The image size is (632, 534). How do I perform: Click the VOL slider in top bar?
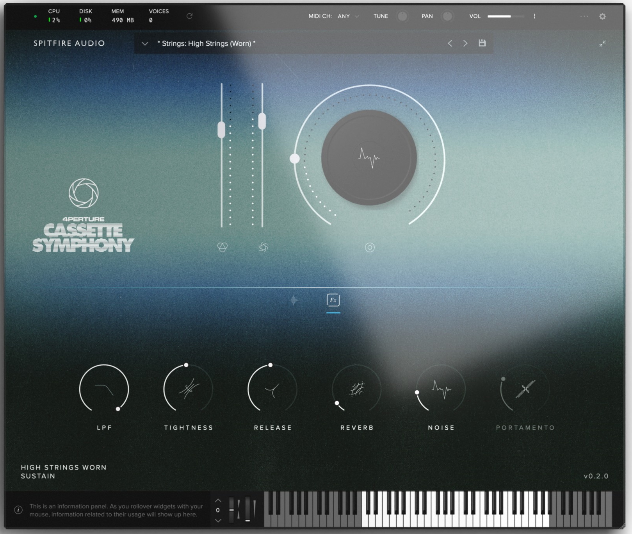click(506, 16)
